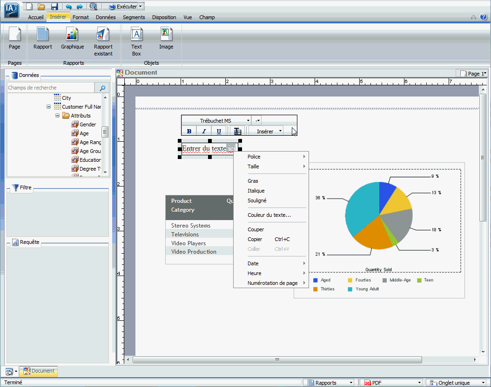The image size is (491, 387).
Task: Insert an Image object
Action: coord(166,38)
